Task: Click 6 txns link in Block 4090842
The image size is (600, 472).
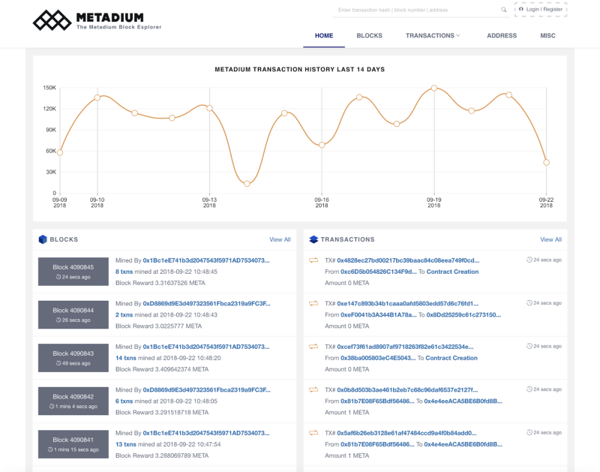Action: (x=124, y=401)
